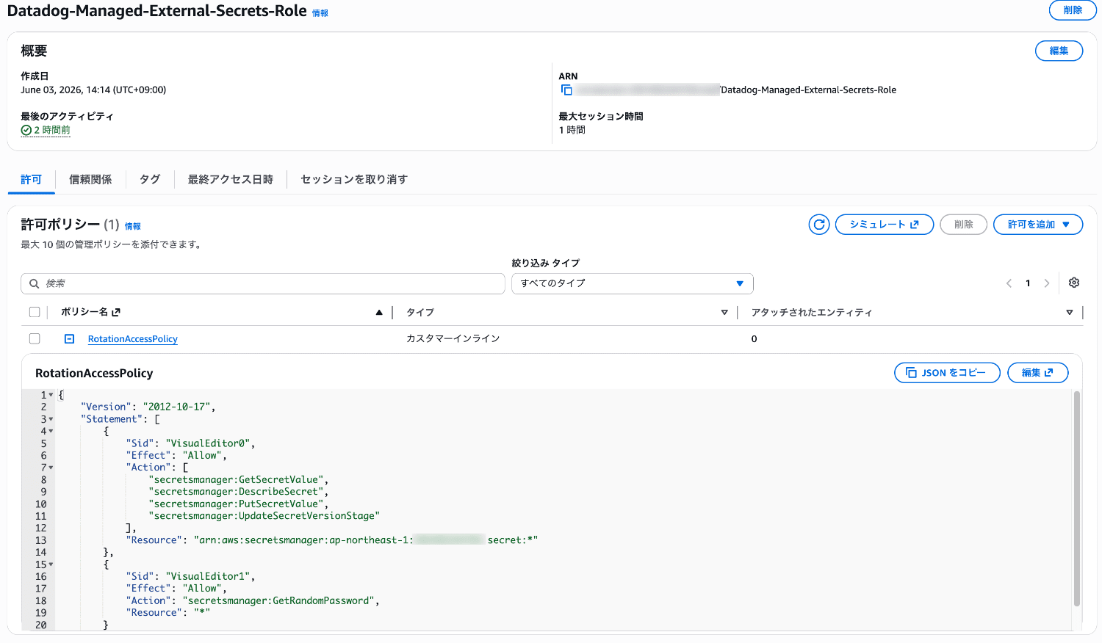Image resolution: width=1102 pixels, height=643 pixels.
Task: Click the "Version": "2012-10-17" line
Action: tap(148, 407)
